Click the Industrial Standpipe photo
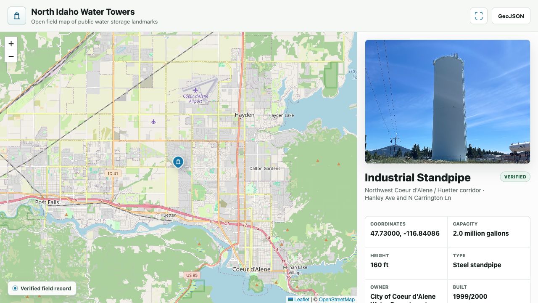The image size is (538, 303). tap(448, 101)
